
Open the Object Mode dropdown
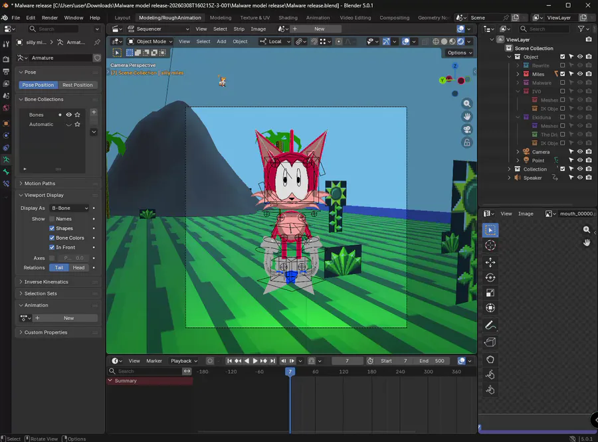[x=150, y=42]
